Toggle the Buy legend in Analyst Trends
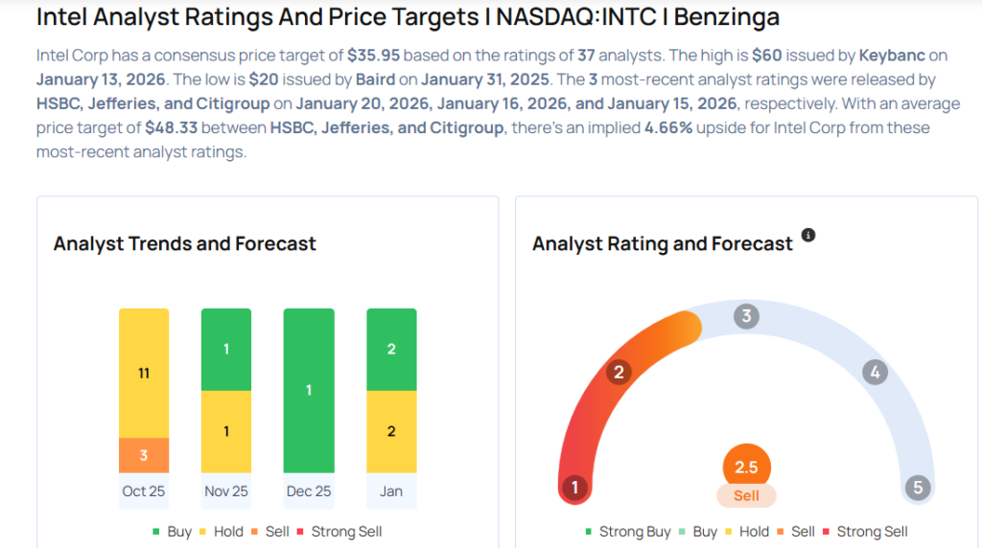This screenshot has width=982, height=548. (x=175, y=531)
